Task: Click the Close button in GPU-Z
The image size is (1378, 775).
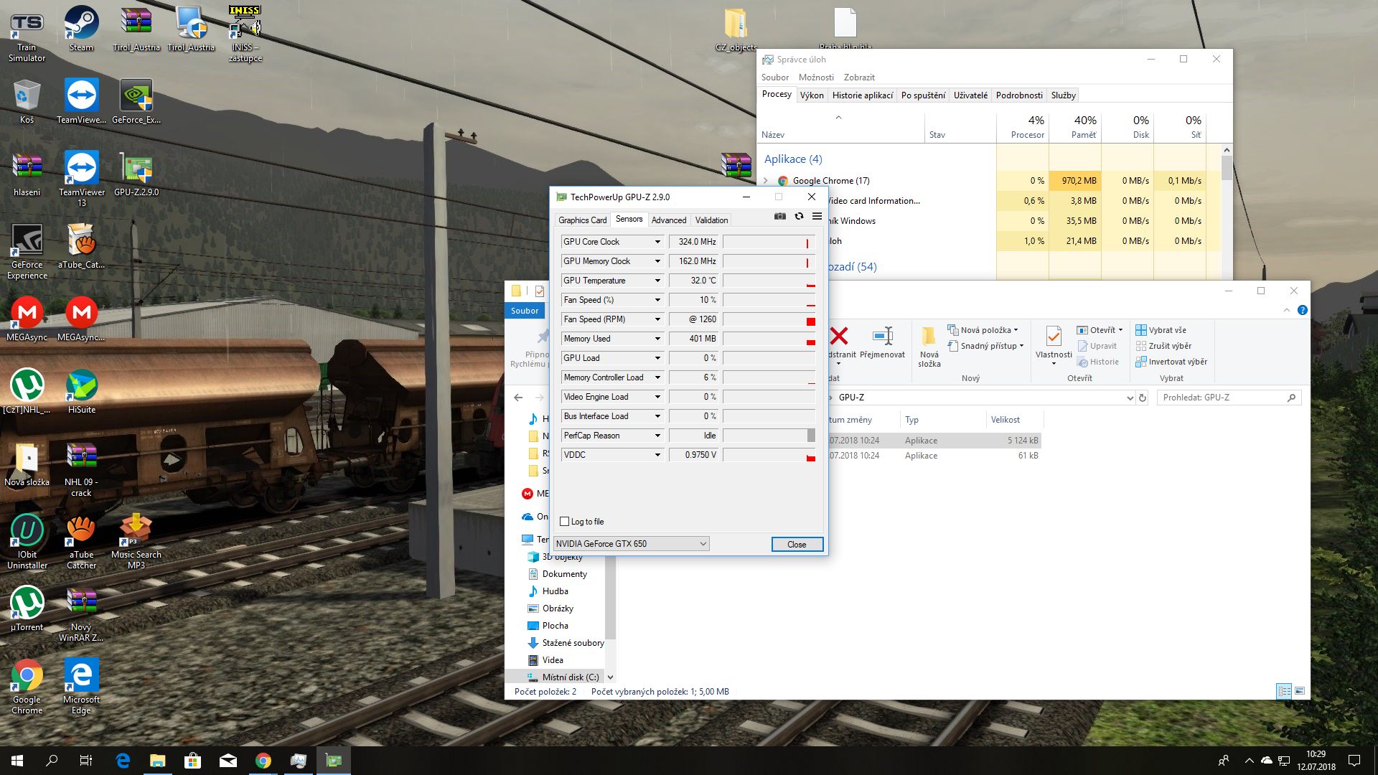Action: (x=797, y=545)
